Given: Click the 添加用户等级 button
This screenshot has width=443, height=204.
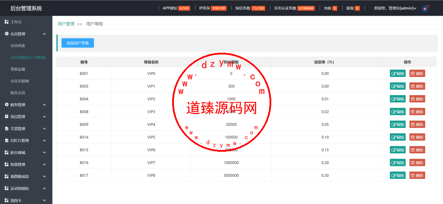Looking at the screenshot, I should (x=78, y=43).
